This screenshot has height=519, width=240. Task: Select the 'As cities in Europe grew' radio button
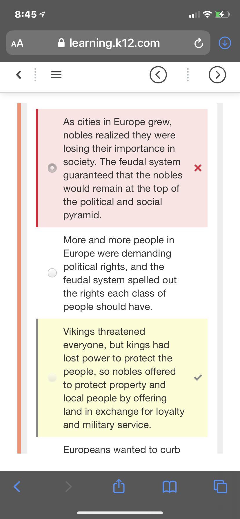[x=52, y=168]
